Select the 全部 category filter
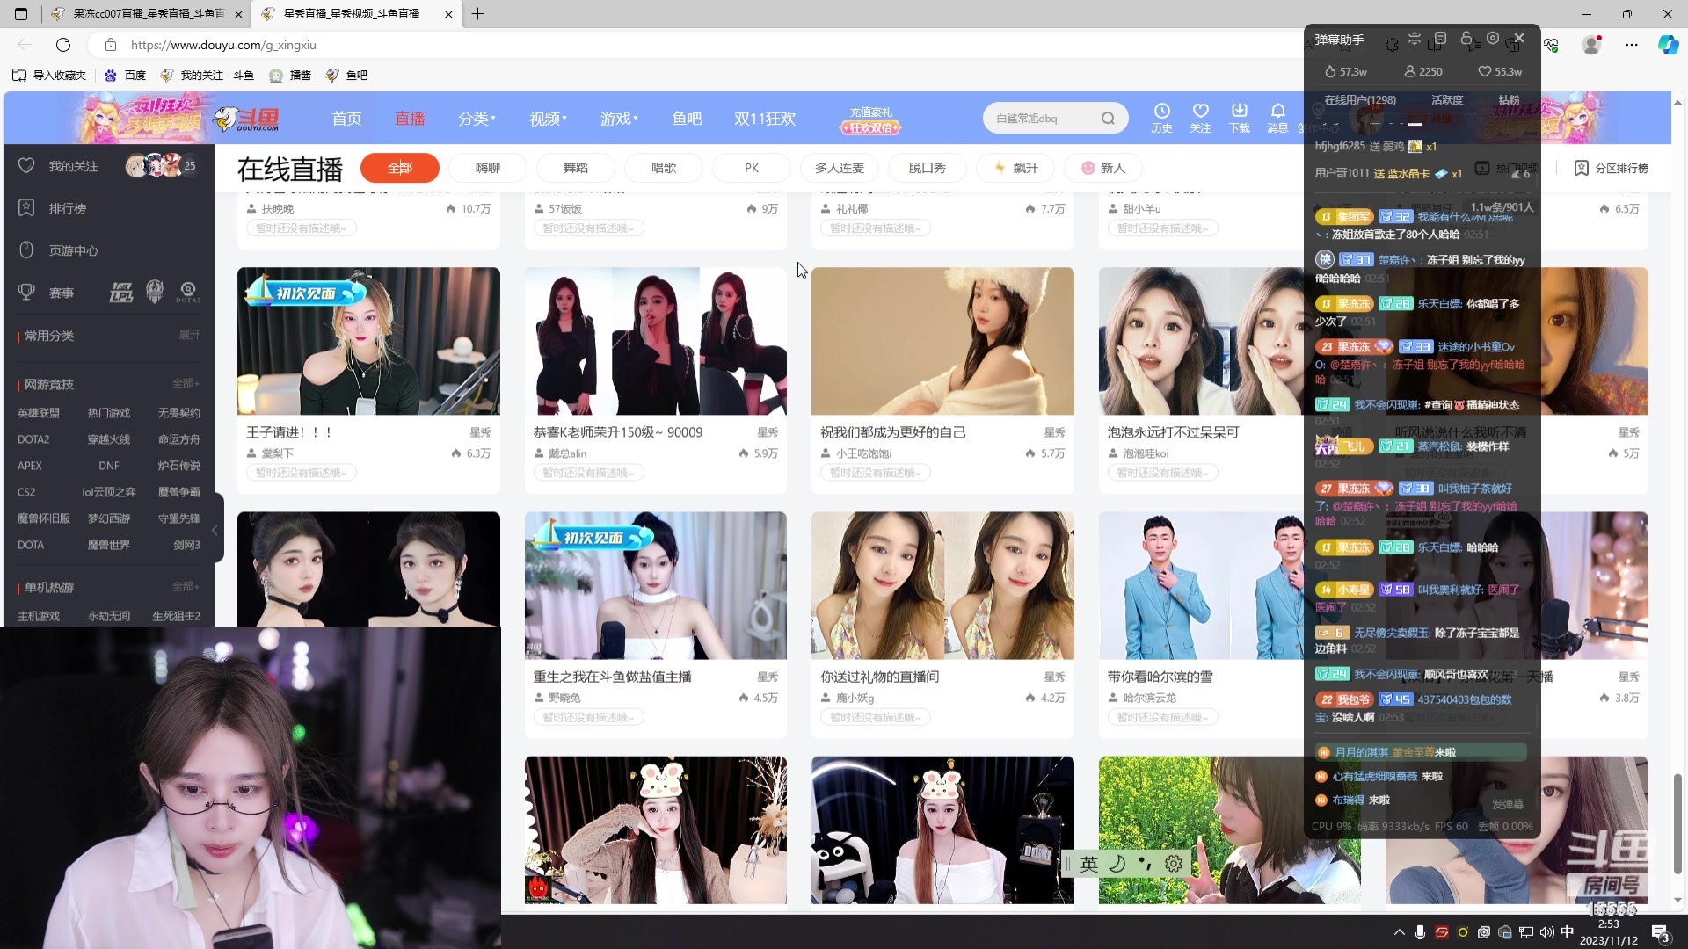This screenshot has height=949, width=1688. tap(400, 168)
